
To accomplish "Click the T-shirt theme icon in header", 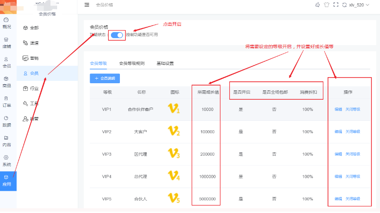I will (326, 5).
